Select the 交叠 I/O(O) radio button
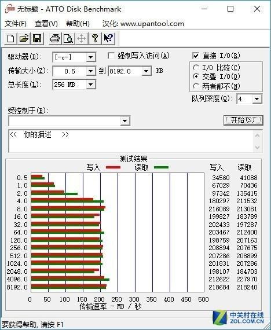Image resolution: width=271 pixels, height=330 pixels. 196,76
